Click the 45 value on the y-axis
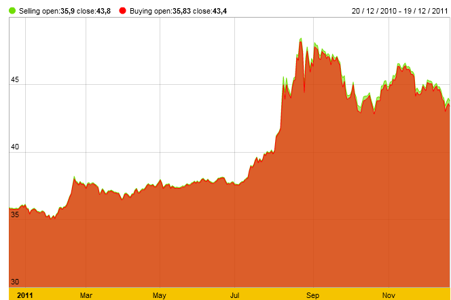 [14, 81]
